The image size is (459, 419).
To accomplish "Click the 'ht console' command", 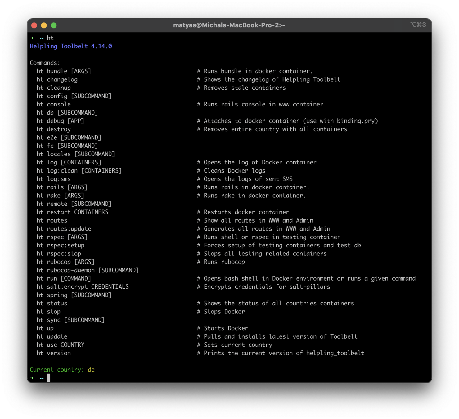I will [x=54, y=104].
